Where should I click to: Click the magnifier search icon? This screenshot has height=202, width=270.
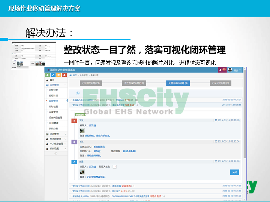coord(78,93)
